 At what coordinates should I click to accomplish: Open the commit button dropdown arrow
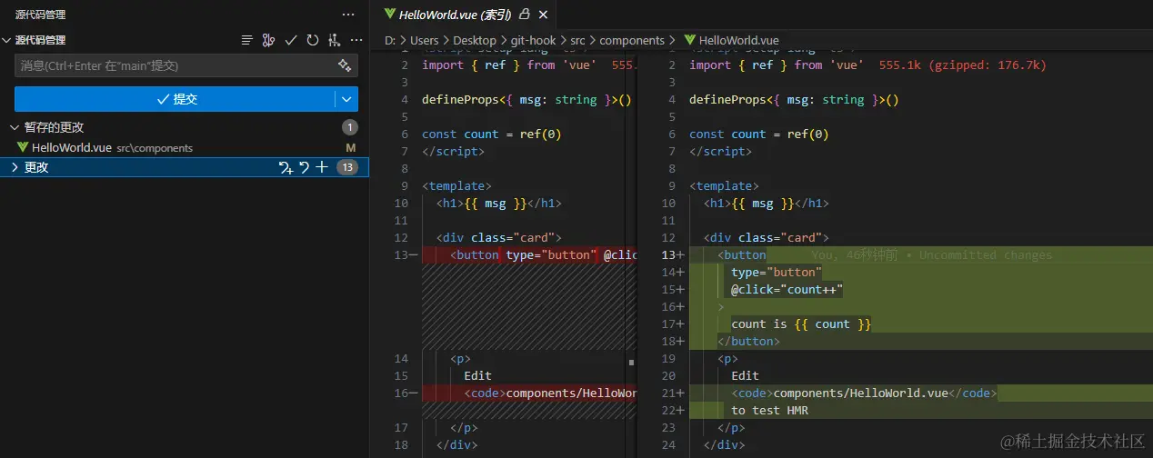pyautogui.click(x=347, y=99)
